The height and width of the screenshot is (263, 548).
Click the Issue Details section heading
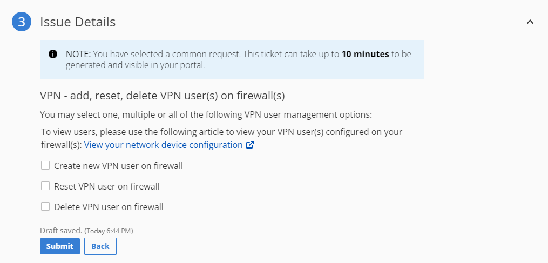[x=78, y=22]
